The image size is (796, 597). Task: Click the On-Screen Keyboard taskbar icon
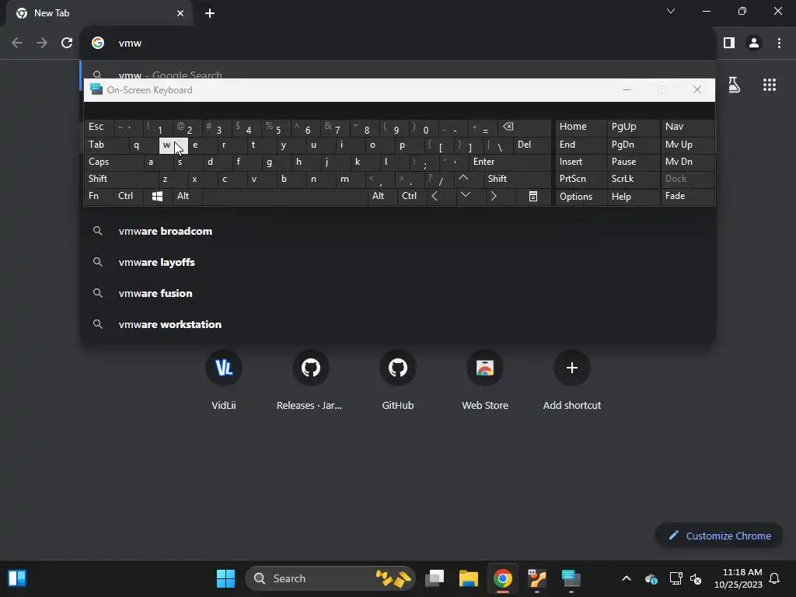point(571,578)
